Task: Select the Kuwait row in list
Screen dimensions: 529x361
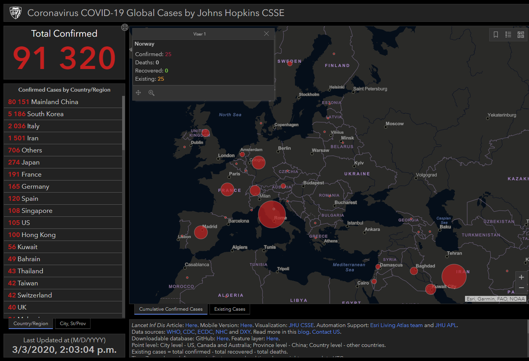Action: tap(63, 247)
